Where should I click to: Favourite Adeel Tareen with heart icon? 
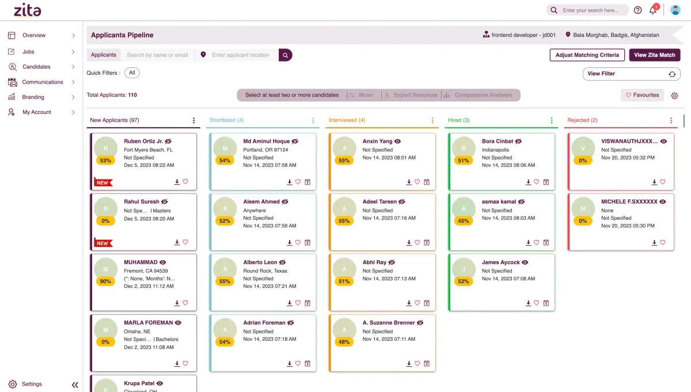point(417,242)
